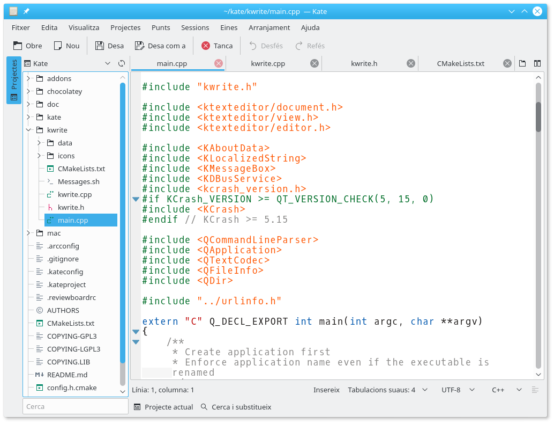This screenshot has width=554, height=424.
Task: Close the kwrite.cpp tab with its X
Action: click(x=315, y=63)
